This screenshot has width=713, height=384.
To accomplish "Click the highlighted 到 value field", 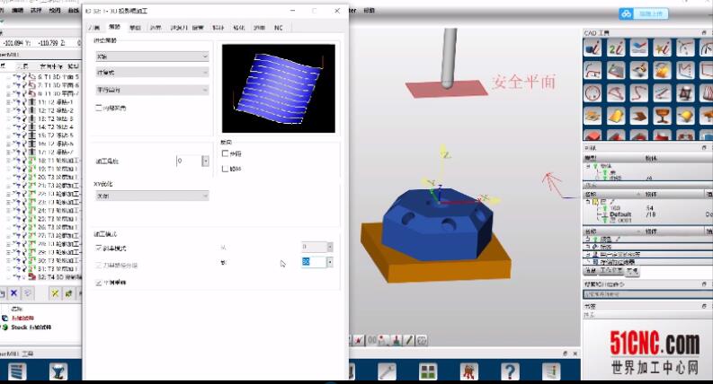I will tap(313, 262).
